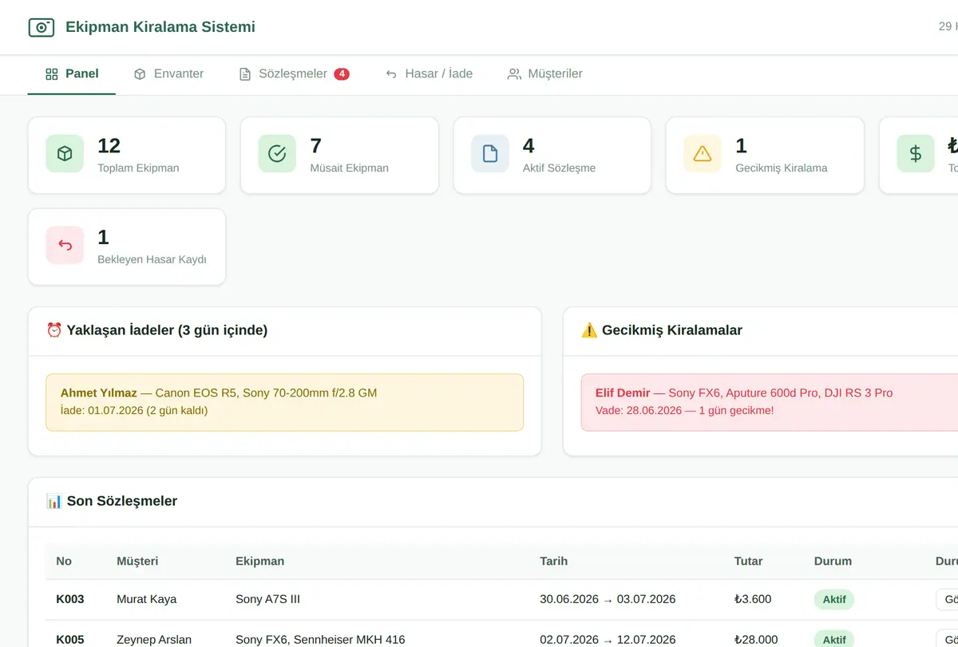Click the red return arrow icon for Bekleyen Hasar
Screen dimensions: 958x647
[x=65, y=245]
